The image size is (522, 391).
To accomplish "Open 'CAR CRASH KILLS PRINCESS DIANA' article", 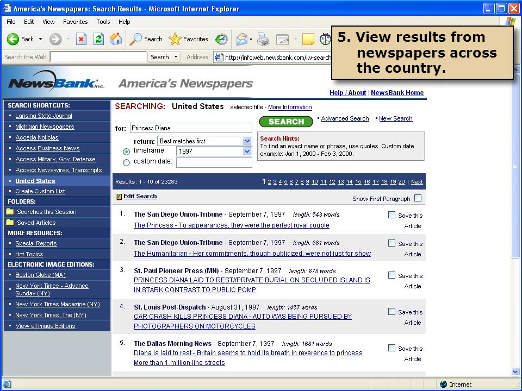I will pos(243,321).
